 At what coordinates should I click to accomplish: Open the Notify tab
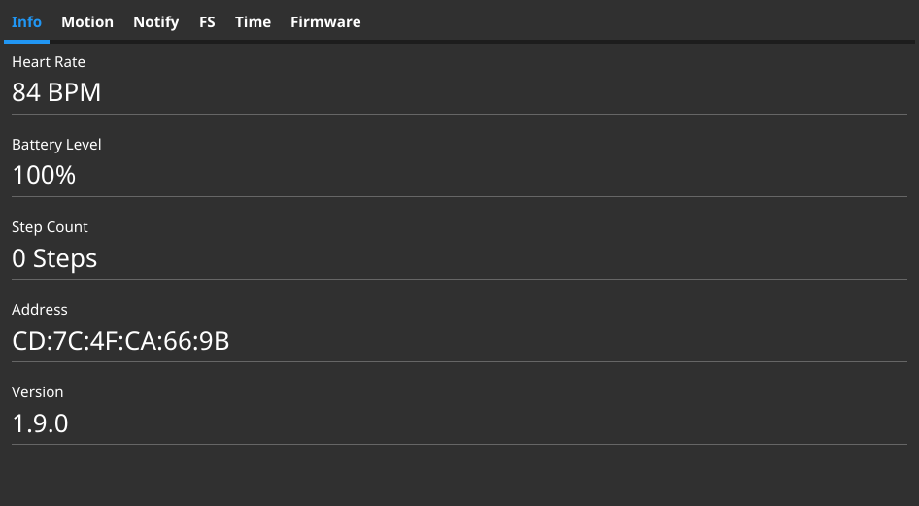click(155, 21)
